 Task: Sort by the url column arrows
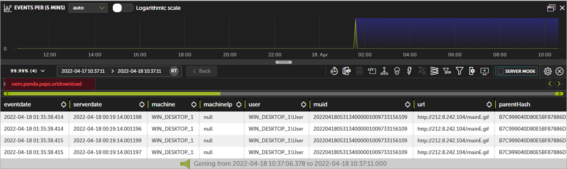click(x=489, y=105)
